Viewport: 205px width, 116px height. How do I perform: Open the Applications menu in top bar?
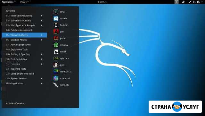(9, 2)
